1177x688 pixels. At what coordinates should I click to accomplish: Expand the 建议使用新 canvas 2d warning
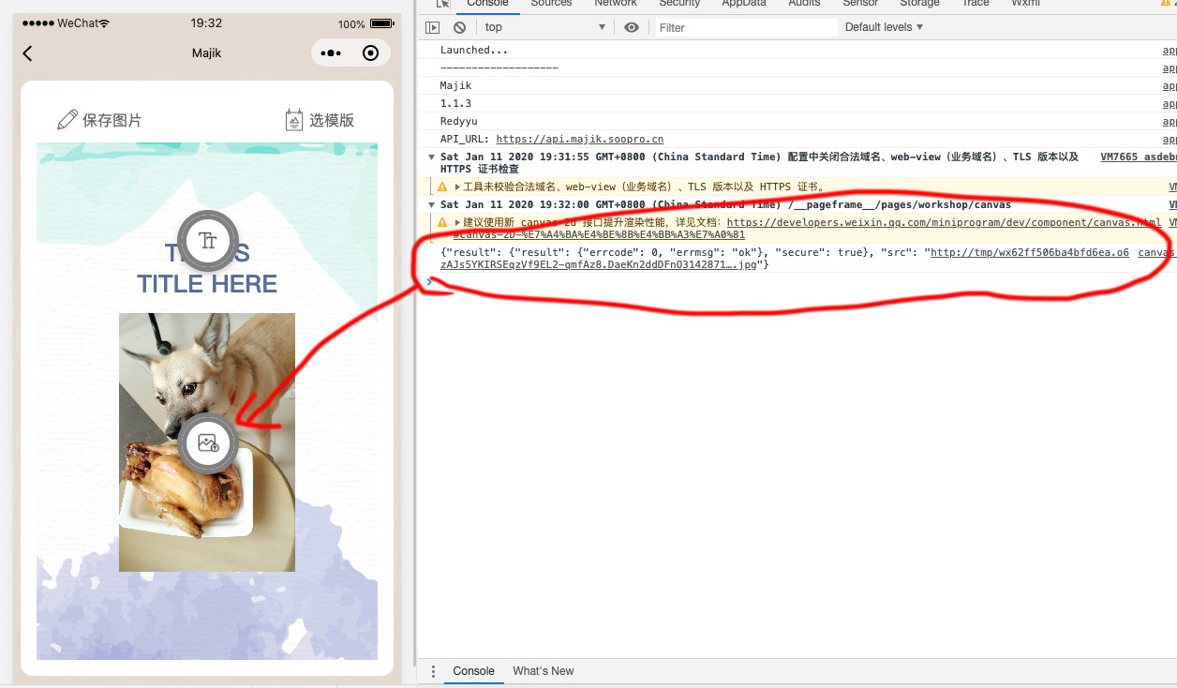point(457,223)
